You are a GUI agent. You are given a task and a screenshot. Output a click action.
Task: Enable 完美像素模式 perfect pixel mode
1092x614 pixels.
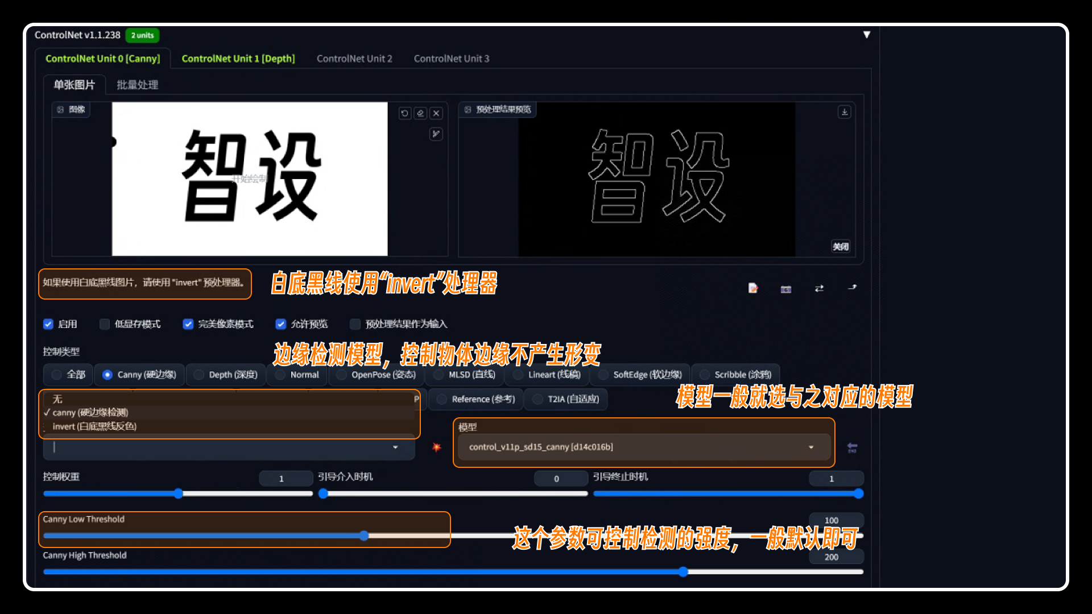[x=187, y=324]
